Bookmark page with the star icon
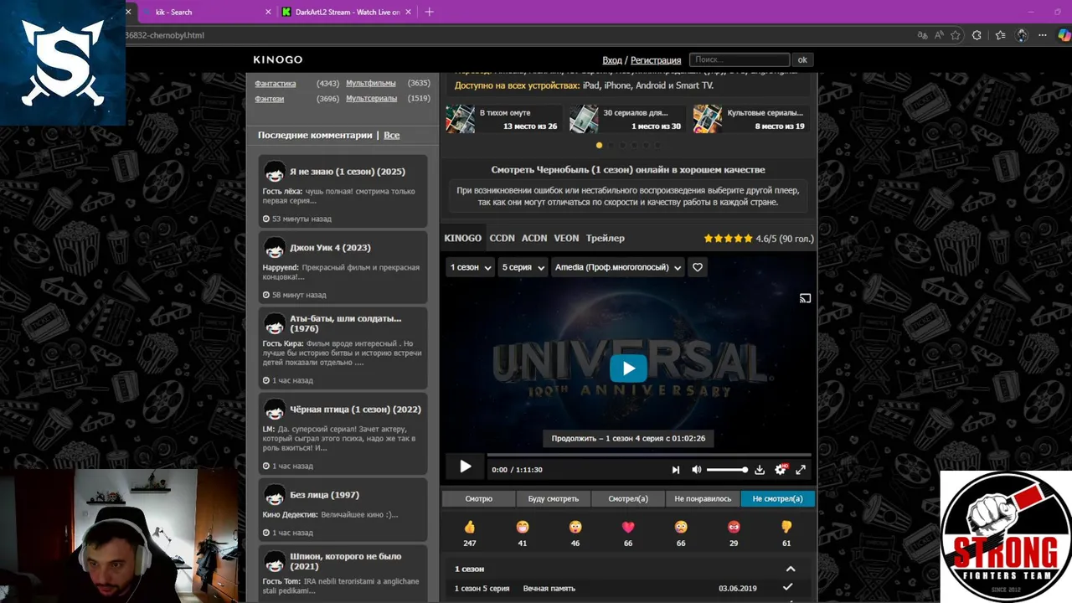The height and width of the screenshot is (603, 1072). pos(956,35)
